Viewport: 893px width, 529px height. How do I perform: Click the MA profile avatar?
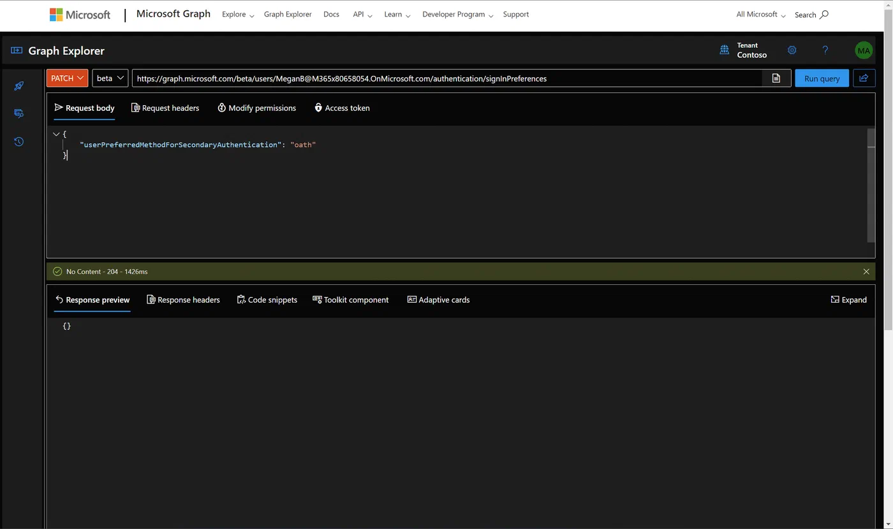point(864,50)
